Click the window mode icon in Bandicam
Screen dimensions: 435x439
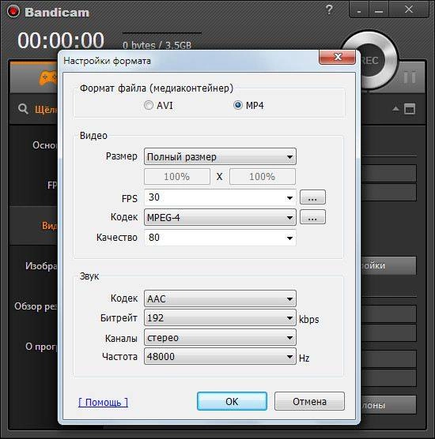(x=410, y=109)
